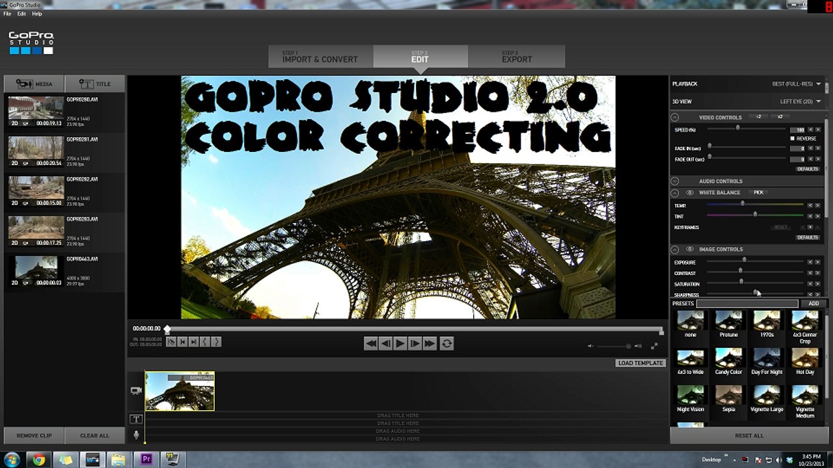The height and width of the screenshot is (468, 833).
Task: Go to Step 3 Export tab
Action: pos(517,57)
